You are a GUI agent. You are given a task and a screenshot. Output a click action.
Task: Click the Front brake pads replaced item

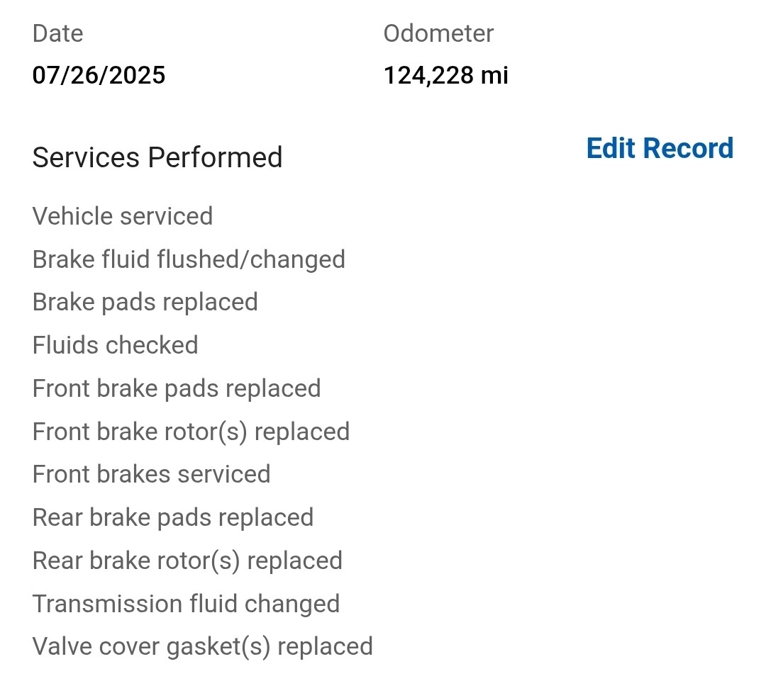(x=176, y=388)
